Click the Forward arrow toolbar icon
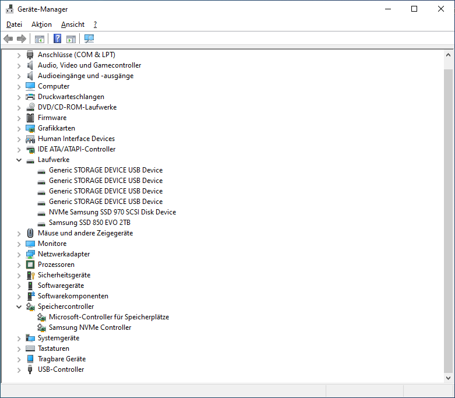Screen dimensions: 455x398 tap(22, 38)
